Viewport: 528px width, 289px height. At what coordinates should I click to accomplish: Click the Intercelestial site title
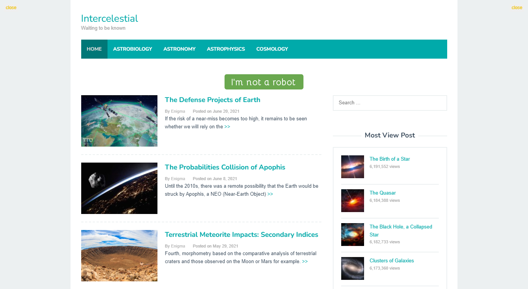pos(109,18)
